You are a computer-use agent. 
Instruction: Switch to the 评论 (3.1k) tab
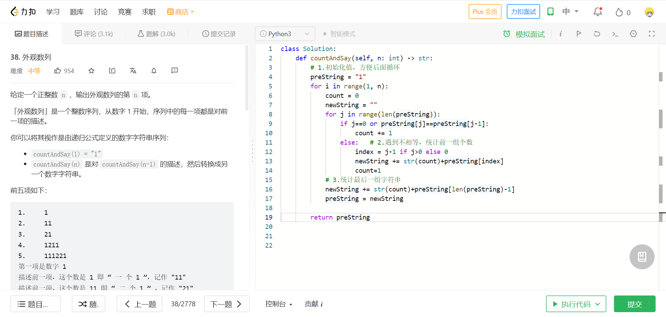(94, 34)
